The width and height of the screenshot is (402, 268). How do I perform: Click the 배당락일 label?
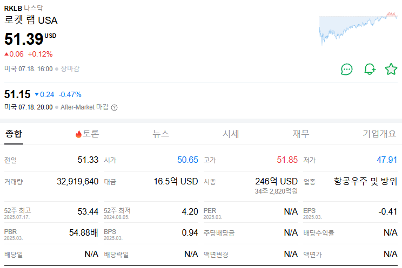coord(116,255)
